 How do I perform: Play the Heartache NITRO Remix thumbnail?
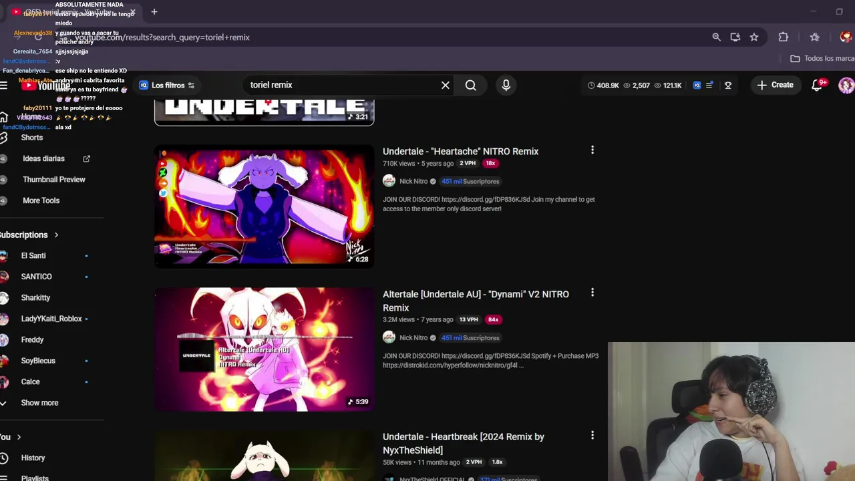(x=265, y=206)
